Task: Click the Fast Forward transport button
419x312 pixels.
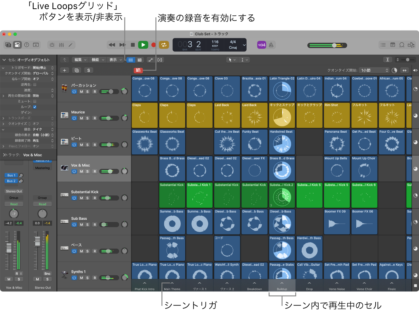Action: click(122, 45)
